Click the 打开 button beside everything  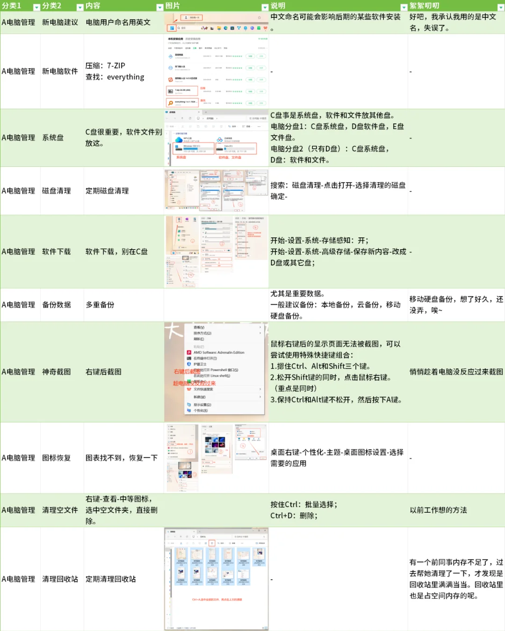tap(261, 103)
